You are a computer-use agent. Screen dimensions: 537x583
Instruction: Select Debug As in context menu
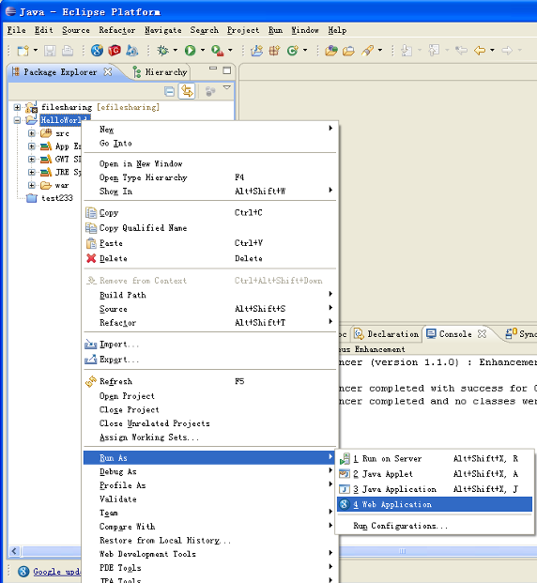point(210,471)
